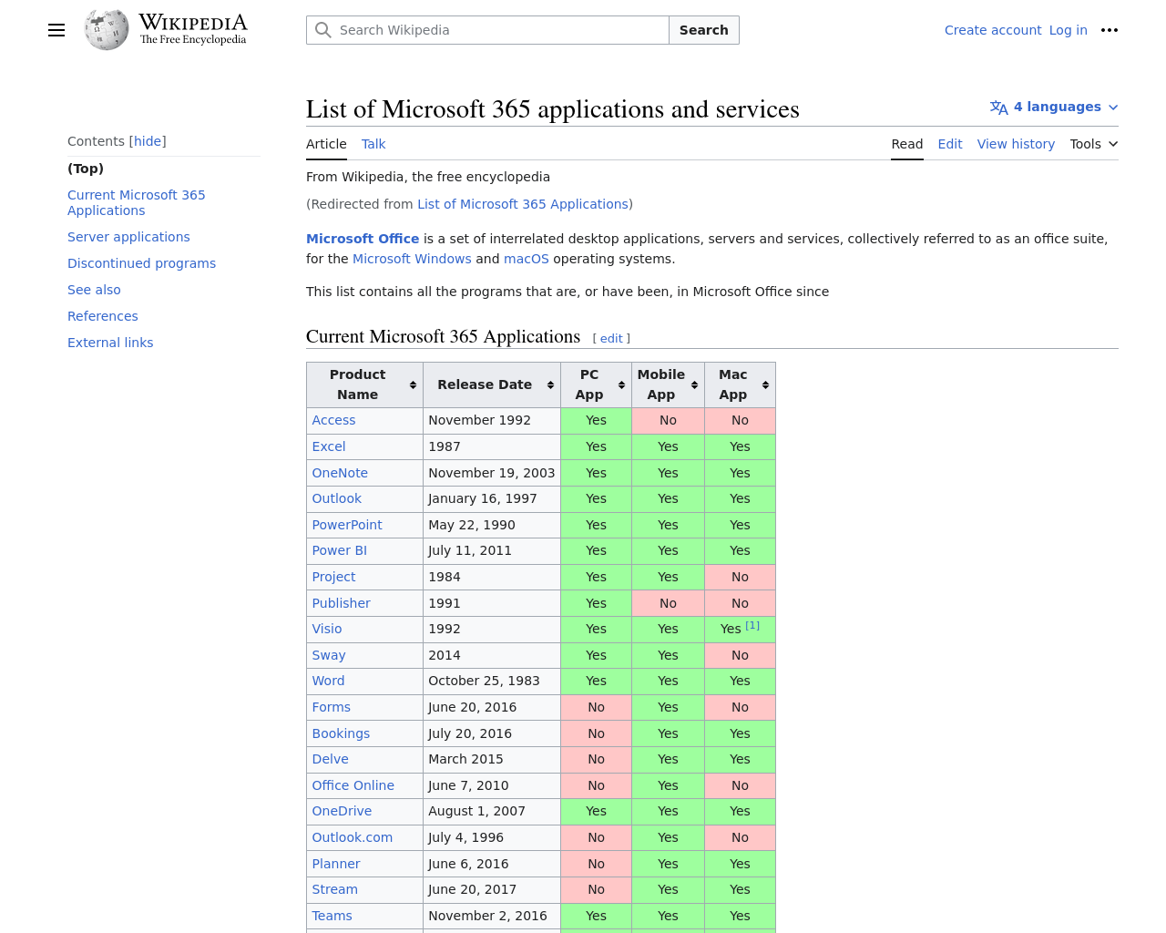Image resolution: width=1166 pixels, height=933 pixels.
Task: Click the 'July 4, 1996' date cell
Action: point(492,837)
